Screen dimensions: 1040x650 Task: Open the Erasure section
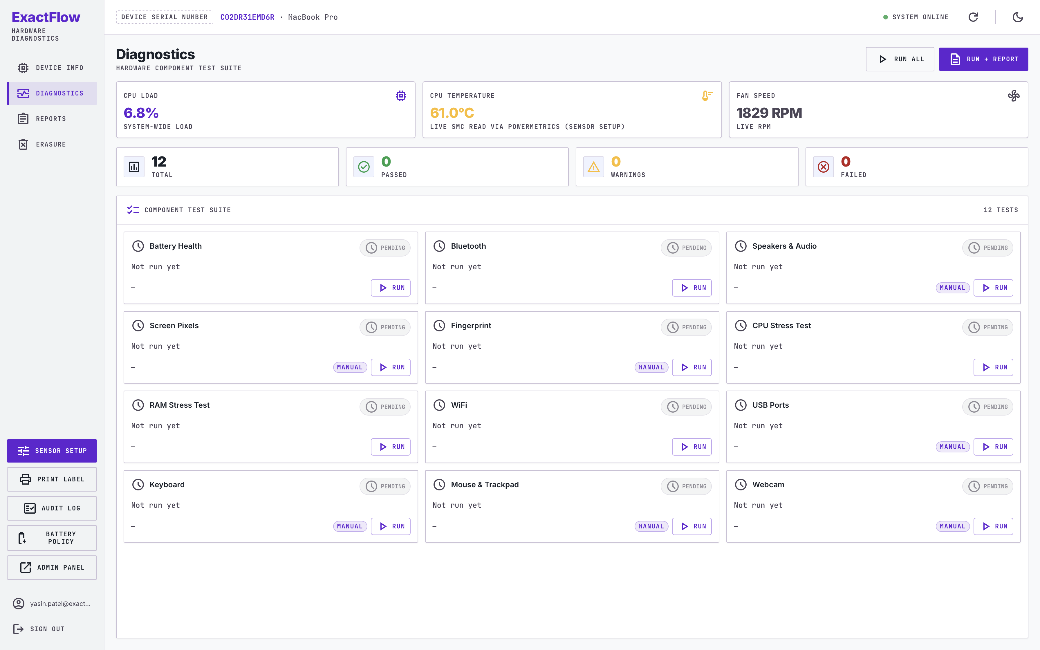pos(52,145)
